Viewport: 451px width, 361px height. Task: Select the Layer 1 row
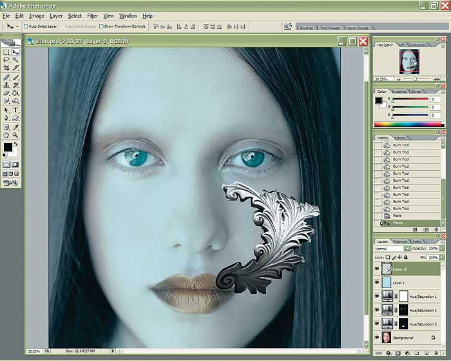(407, 283)
